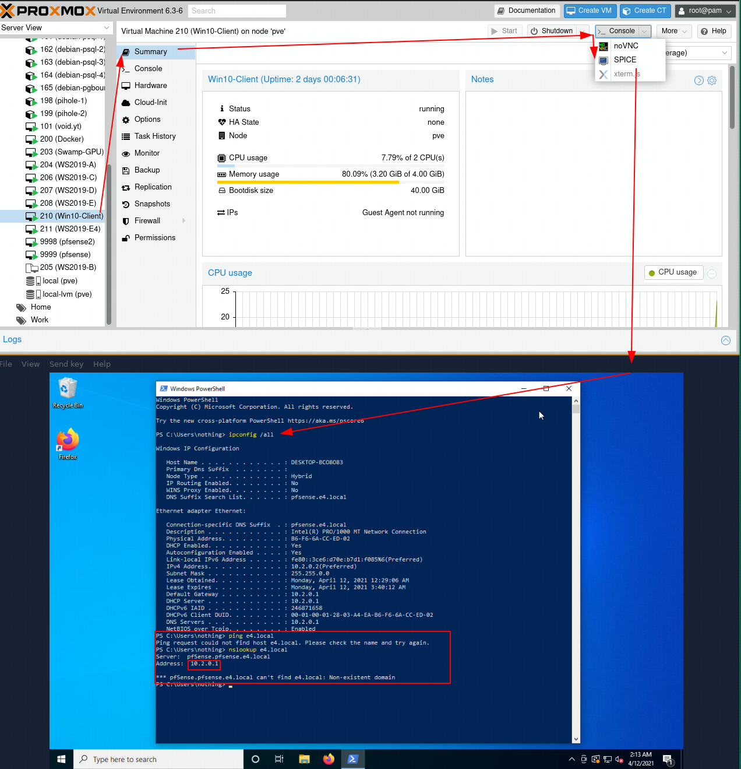Shut down the VM with the Shutdown button

552,31
